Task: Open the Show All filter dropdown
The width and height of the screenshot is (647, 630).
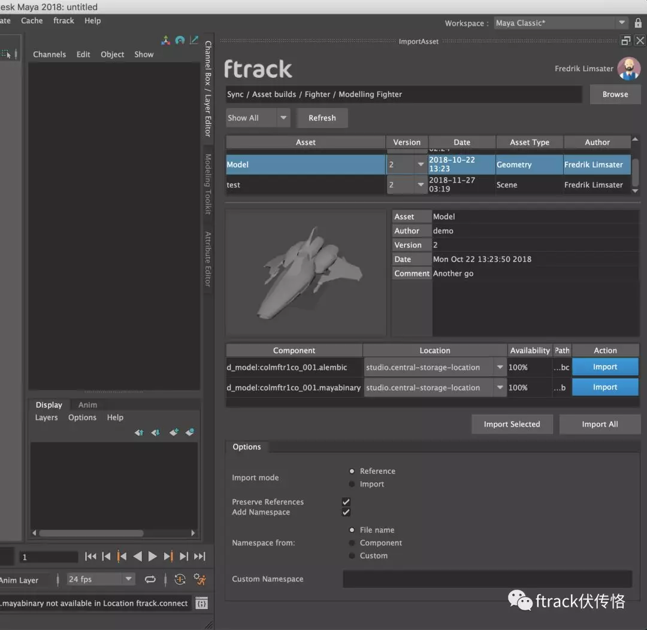Action: [258, 118]
